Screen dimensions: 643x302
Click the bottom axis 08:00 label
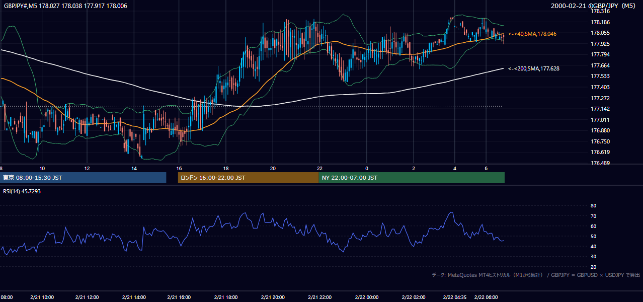(x=6, y=297)
